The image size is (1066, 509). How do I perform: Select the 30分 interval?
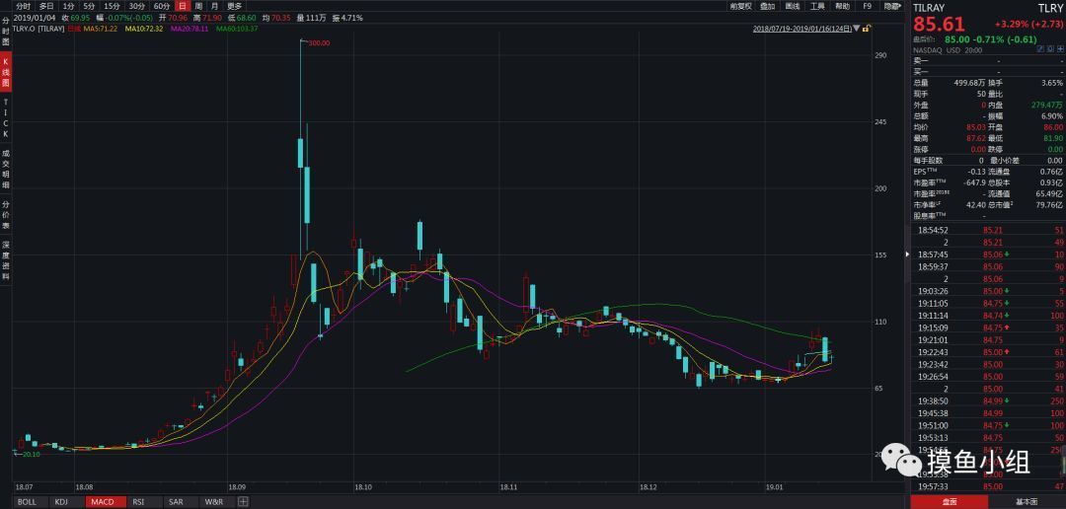click(136, 6)
